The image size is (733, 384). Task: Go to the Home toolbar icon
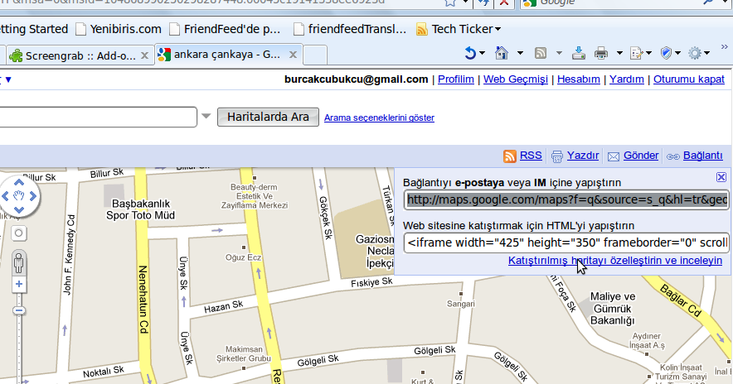(x=502, y=53)
